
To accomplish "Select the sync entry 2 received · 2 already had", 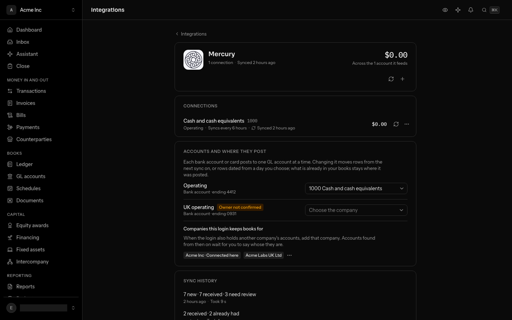I will click(x=211, y=314).
